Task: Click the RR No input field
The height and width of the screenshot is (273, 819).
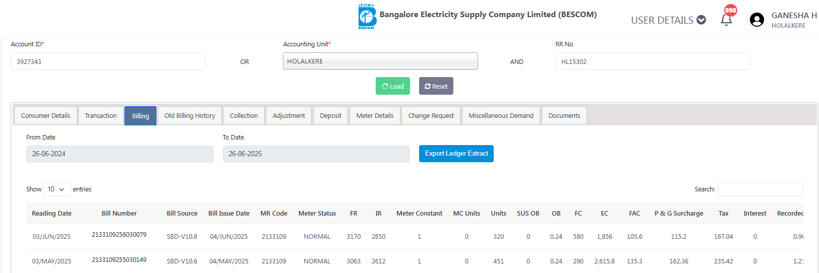Action: pyautogui.click(x=653, y=61)
